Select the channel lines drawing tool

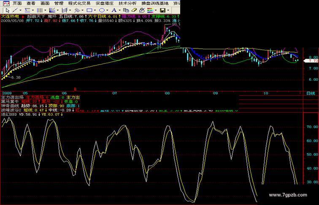65,10
